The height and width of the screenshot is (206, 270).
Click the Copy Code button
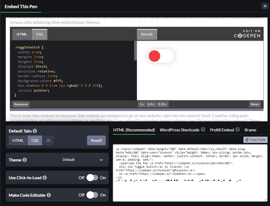click(x=255, y=140)
